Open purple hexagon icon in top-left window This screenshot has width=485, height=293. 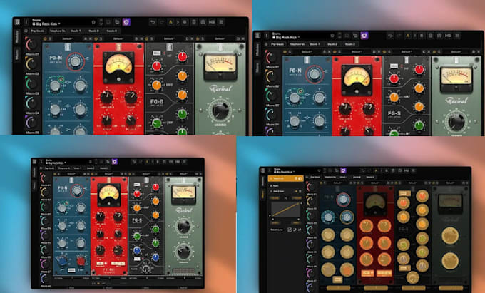(126, 22)
